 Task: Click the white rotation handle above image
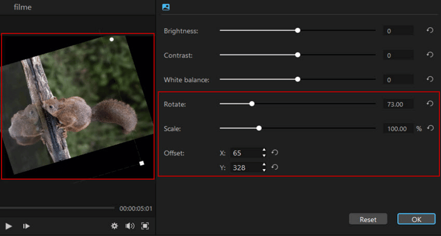point(111,39)
